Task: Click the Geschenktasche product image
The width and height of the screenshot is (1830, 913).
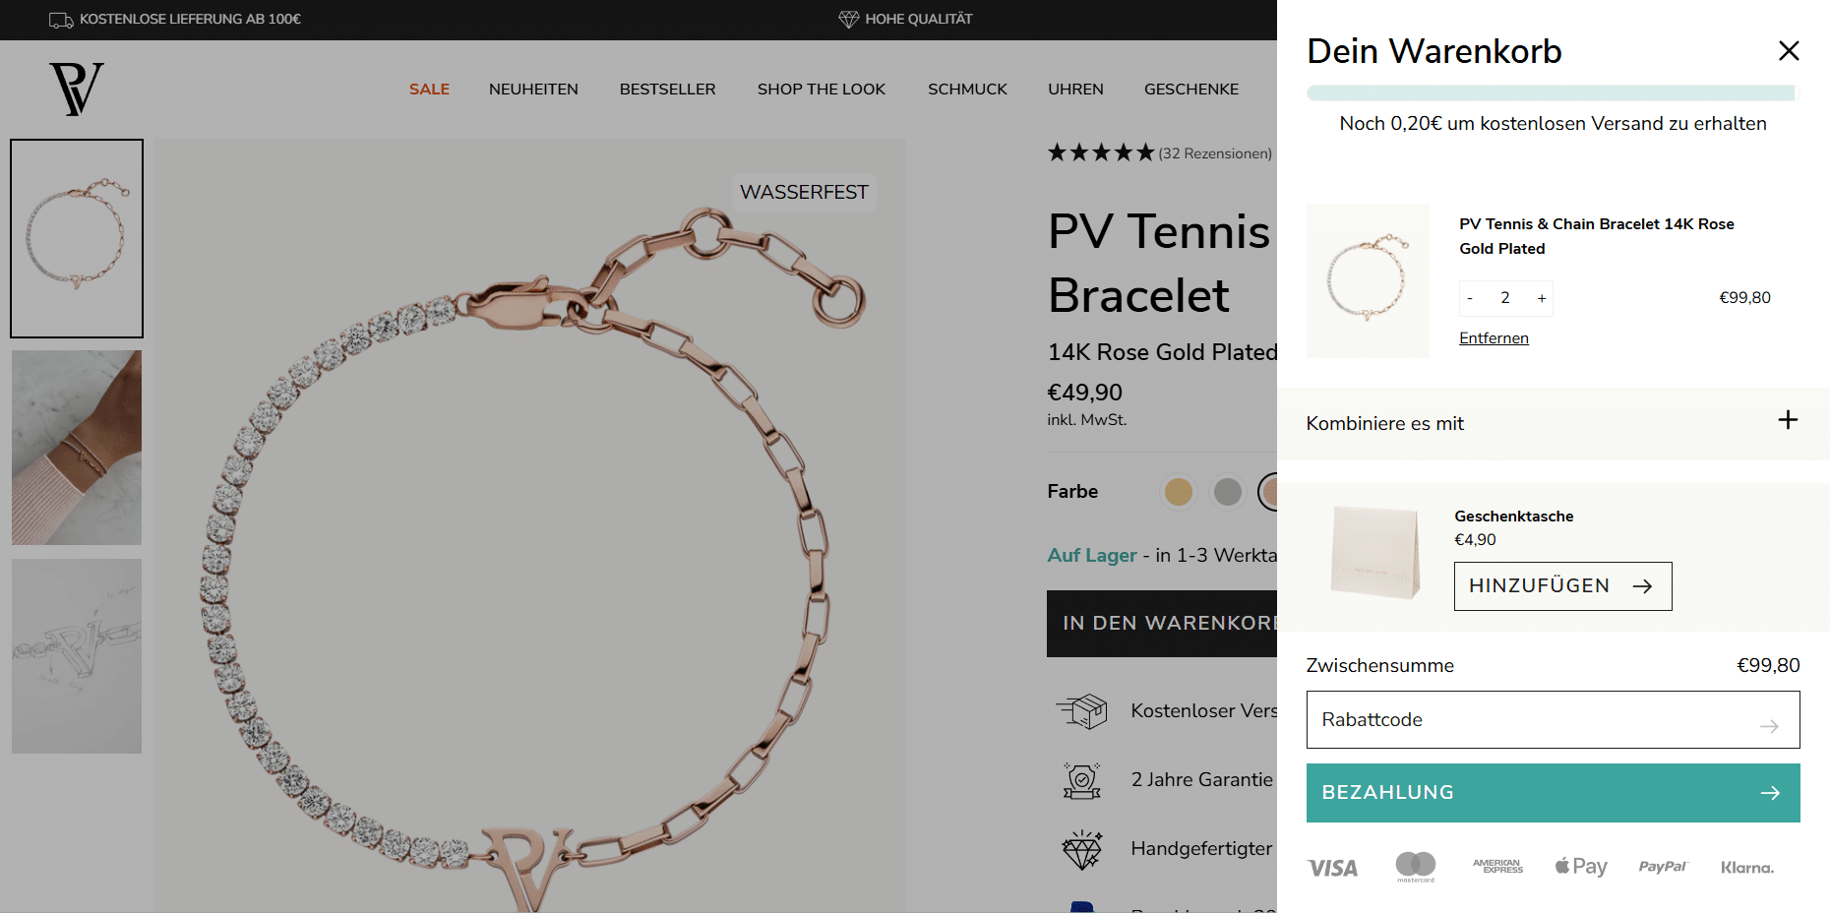Action: [x=1375, y=553]
